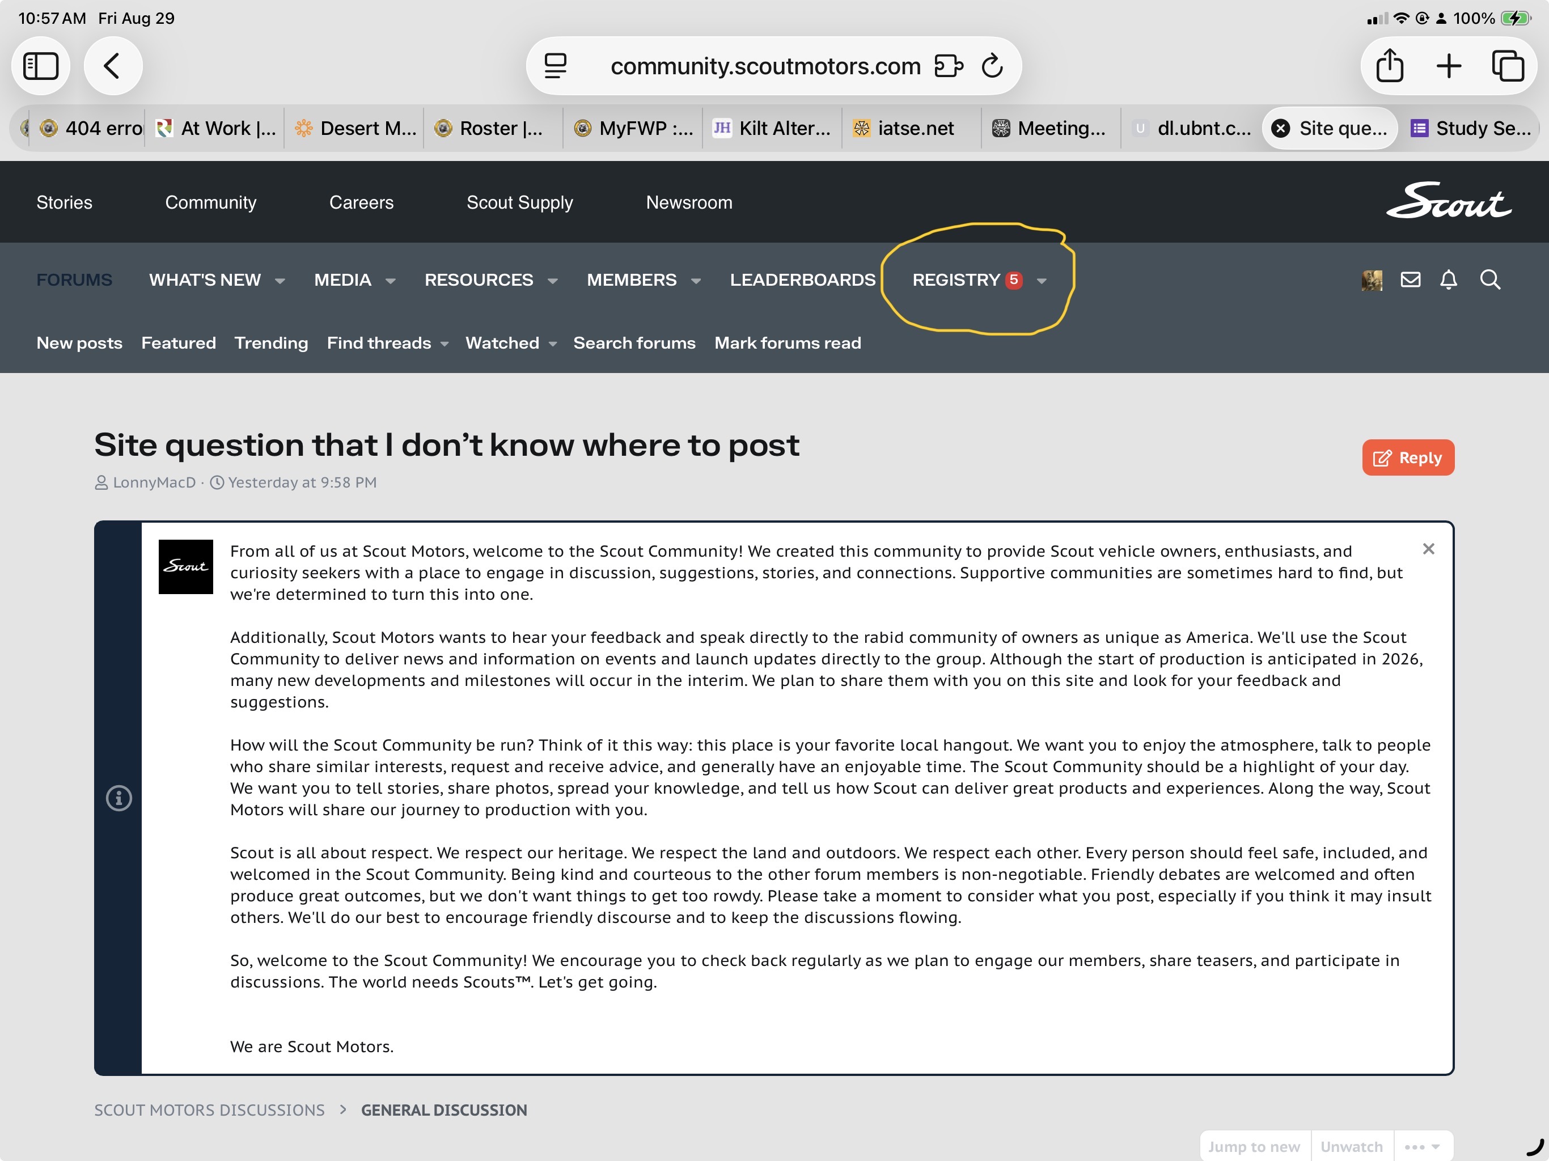
Task: Click the Scout logo in top header
Action: pyautogui.click(x=1449, y=201)
